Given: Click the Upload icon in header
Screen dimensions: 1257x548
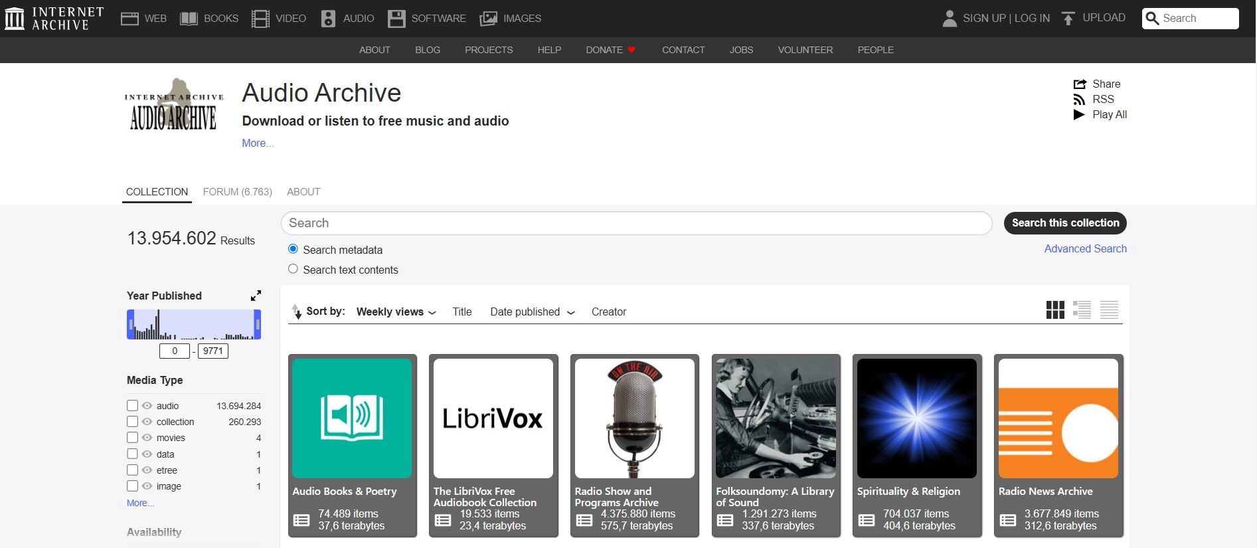Looking at the screenshot, I should pos(1068,19).
